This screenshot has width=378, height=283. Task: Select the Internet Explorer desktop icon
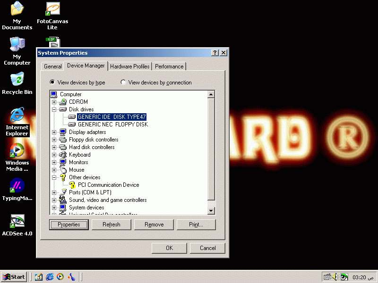(17, 122)
